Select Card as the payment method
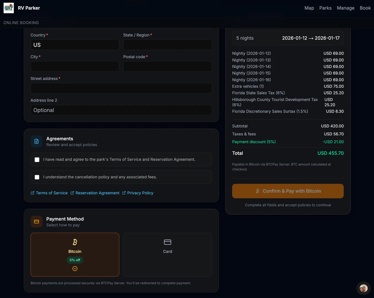Viewport: 374px width, 298px height. tap(167, 254)
